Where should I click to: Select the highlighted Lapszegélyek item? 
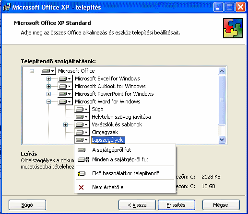108,140
